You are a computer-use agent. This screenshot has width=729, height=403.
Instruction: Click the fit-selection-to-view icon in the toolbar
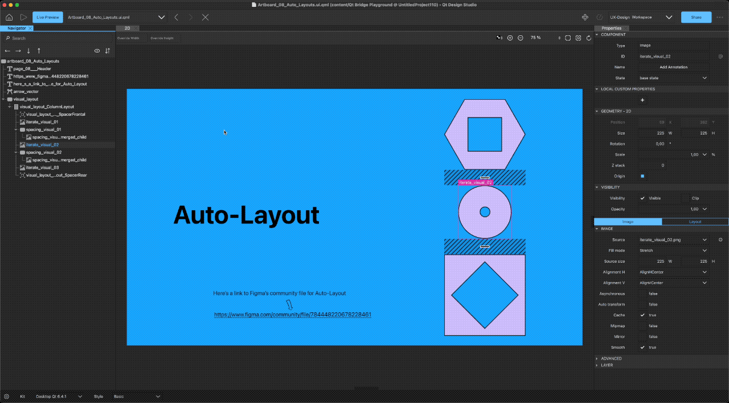tap(579, 38)
